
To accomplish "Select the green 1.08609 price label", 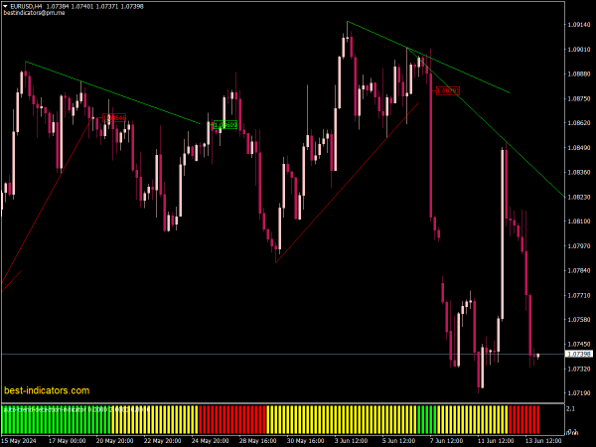I will tap(225, 125).
